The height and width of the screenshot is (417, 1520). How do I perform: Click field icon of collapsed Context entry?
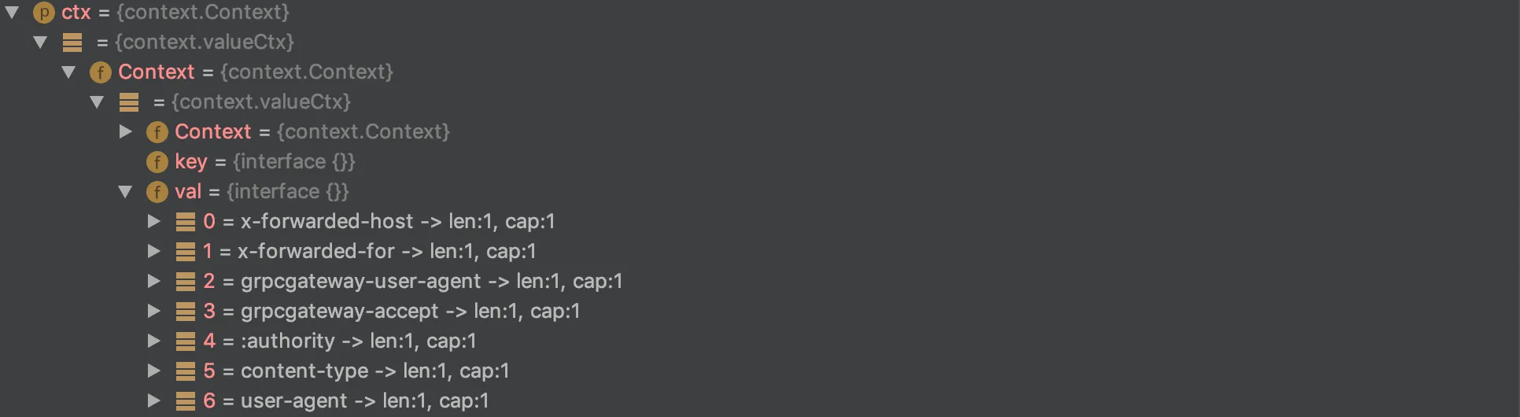point(157,132)
